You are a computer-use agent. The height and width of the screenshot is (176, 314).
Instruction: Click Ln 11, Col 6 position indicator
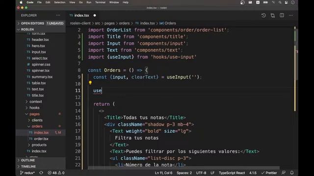[163, 173]
